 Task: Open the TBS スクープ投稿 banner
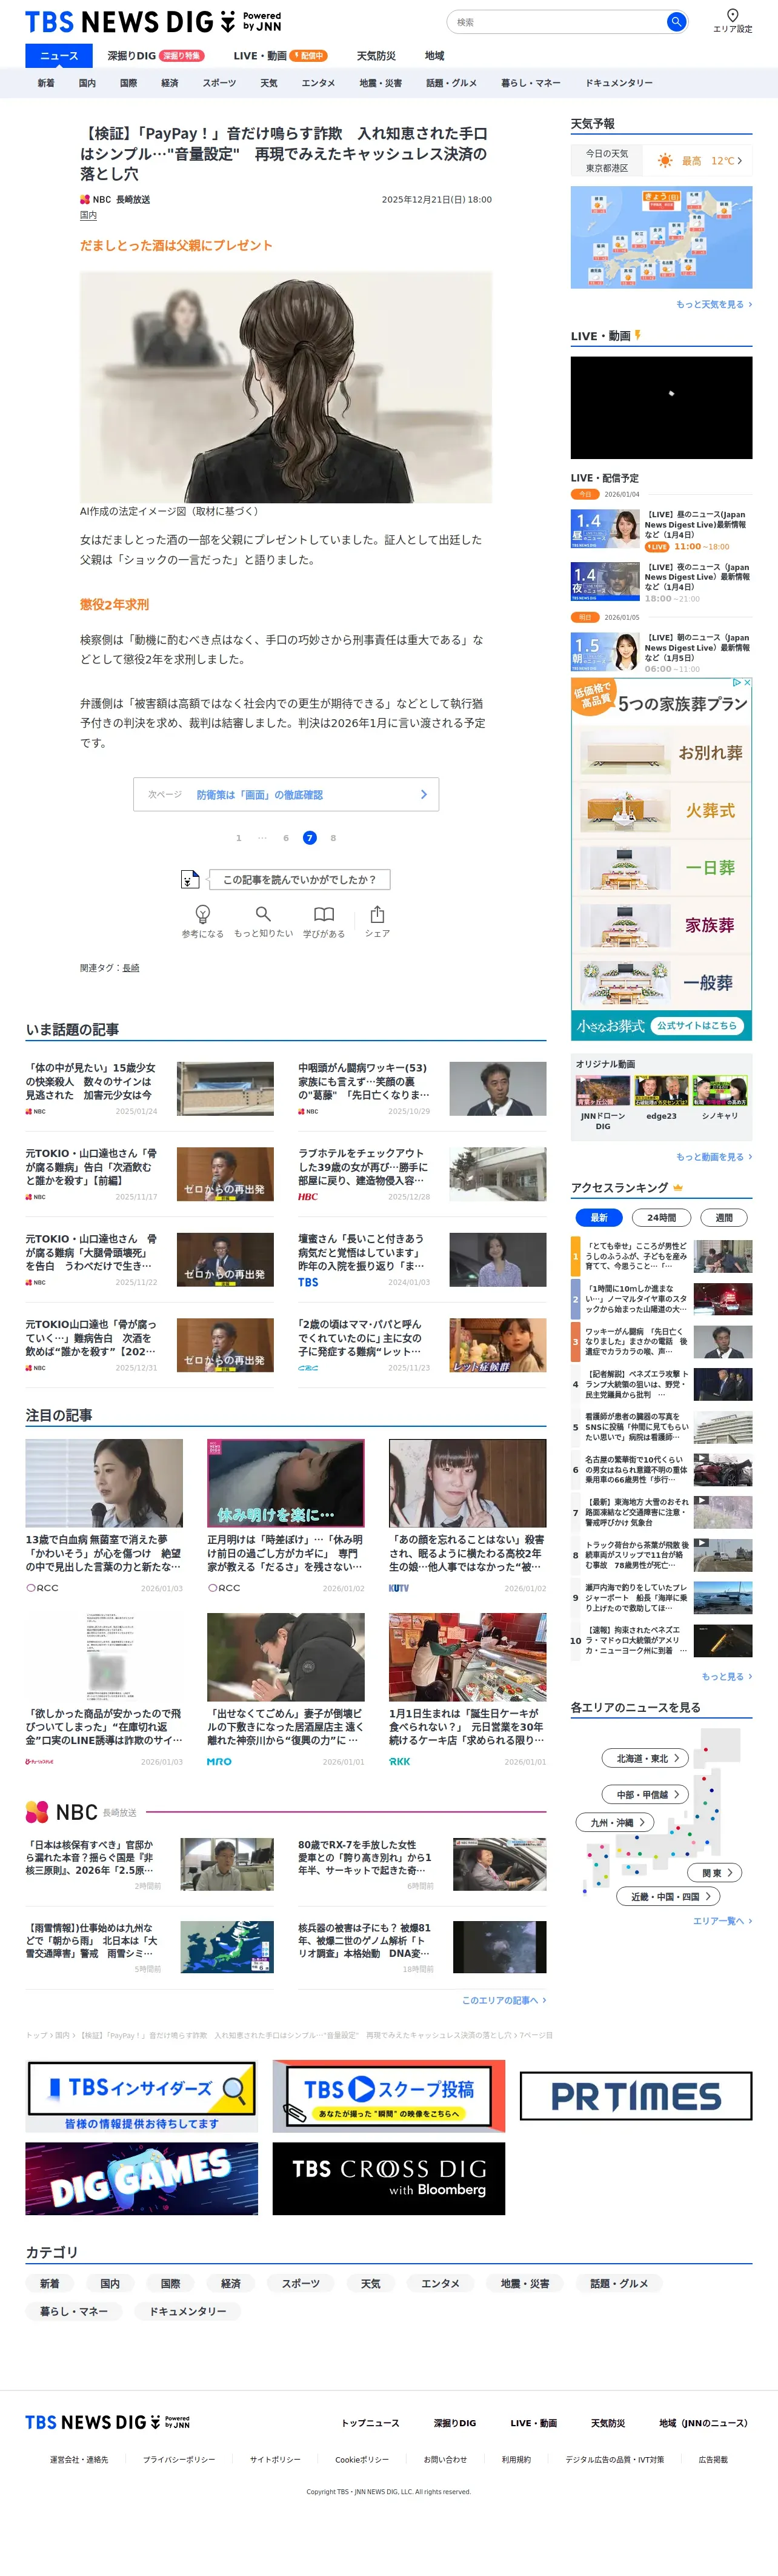(388, 2095)
